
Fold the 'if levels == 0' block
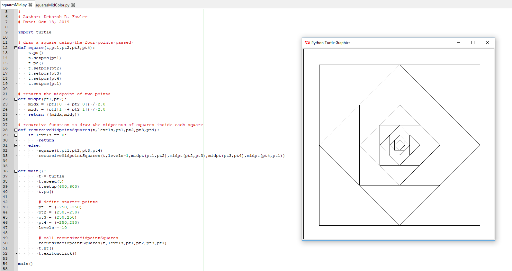click(x=16, y=135)
